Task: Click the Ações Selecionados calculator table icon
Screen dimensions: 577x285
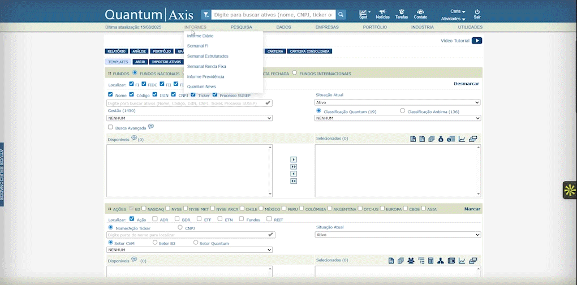Action: [430, 261]
